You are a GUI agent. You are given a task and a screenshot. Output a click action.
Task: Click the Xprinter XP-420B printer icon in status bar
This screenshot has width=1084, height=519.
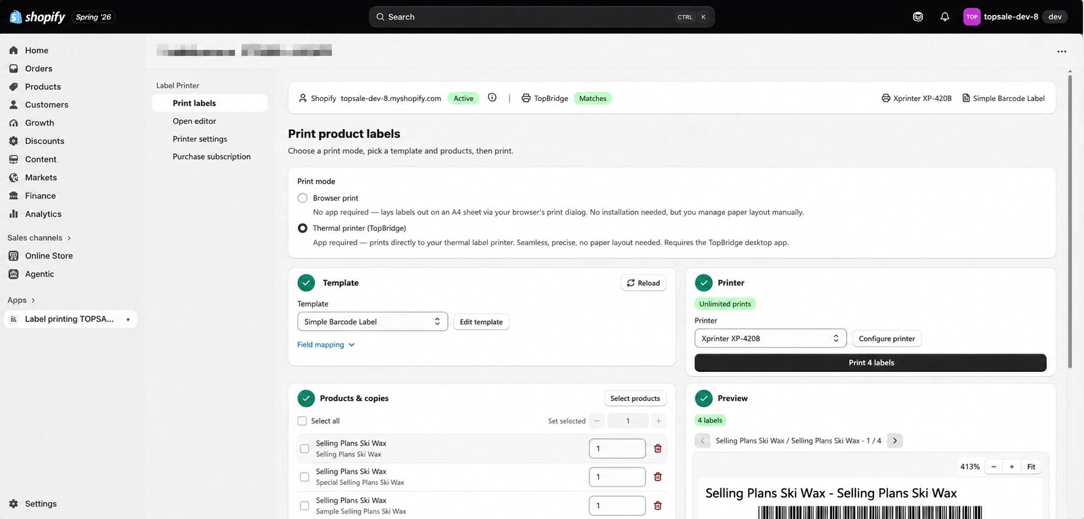tap(886, 98)
